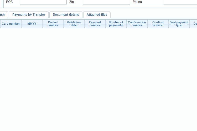
Task: Click into the Phone input field
Action: click(180, 2)
